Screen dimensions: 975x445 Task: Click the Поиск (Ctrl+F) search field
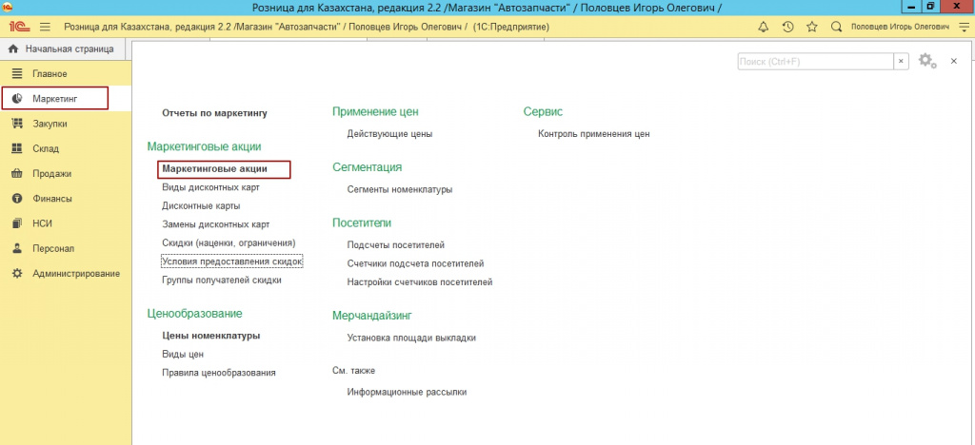point(816,61)
